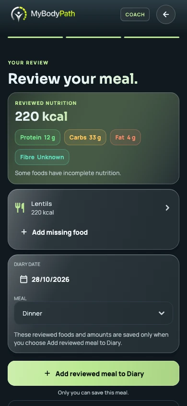Click the first progress step bar

click(35, 38)
